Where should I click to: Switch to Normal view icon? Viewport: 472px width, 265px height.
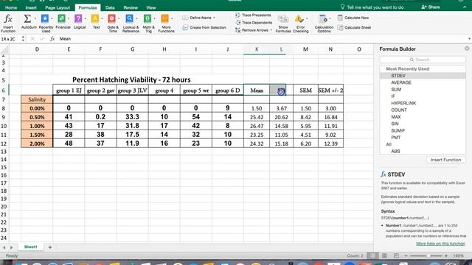pyautogui.click(x=372, y=255)
